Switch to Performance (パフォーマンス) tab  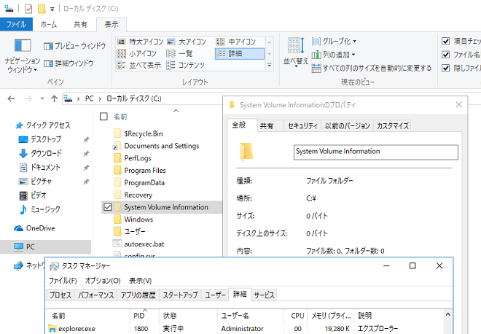[x=96, y=295]
